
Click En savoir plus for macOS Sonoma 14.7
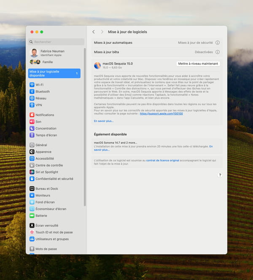(102, 150)
